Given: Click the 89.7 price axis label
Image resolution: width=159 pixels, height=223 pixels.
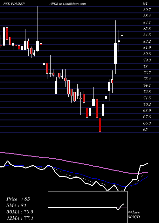Looking at the screenshot, I should 147,10.
